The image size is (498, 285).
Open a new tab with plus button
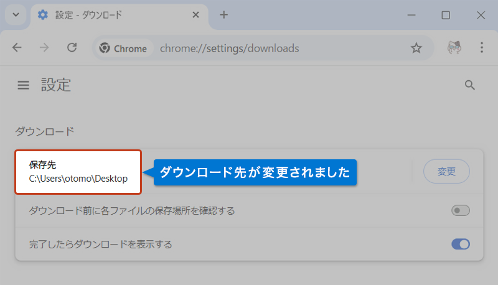point(224,15)
